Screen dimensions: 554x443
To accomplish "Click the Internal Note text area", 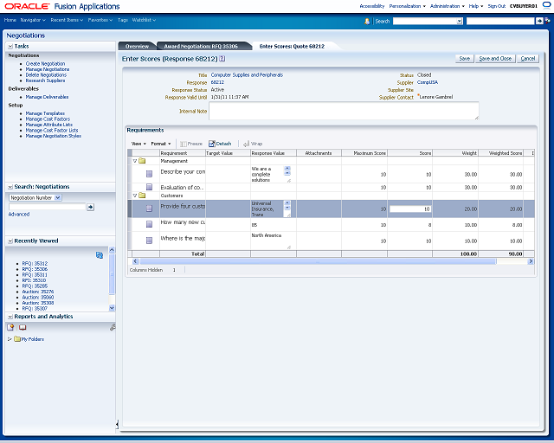I will coord(344,111).
